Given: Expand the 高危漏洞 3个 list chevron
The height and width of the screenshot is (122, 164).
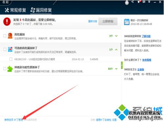Looking at the screenshot, I should [x=116, y=36].
